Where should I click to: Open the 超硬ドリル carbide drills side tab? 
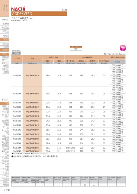5,20
